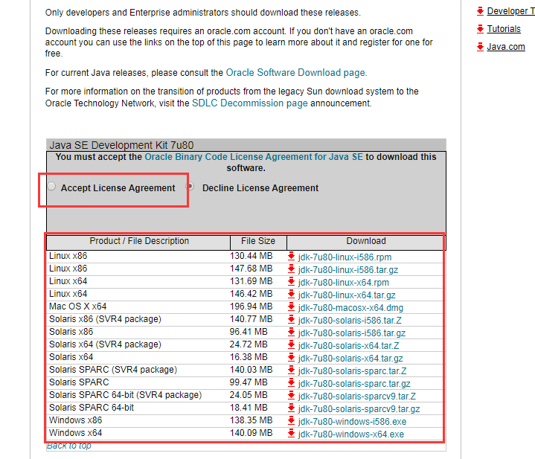The height and width of the screenshot is (459, 535).
Task: Follow the Back to top link
Action: [69, 446]
